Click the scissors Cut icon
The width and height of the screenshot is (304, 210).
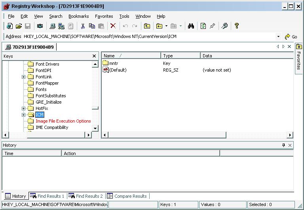[83, 26]
